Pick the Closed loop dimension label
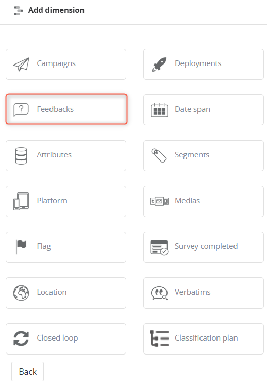The image size is (267, 386). [57, 337]
